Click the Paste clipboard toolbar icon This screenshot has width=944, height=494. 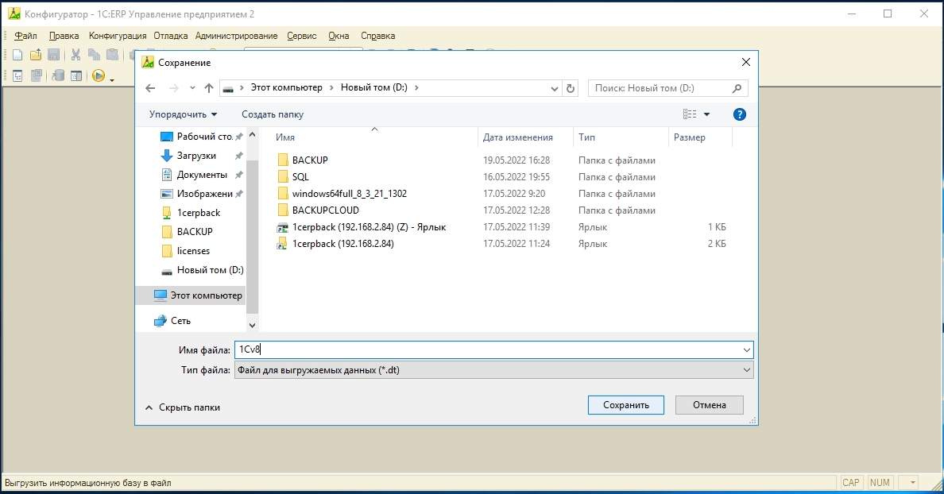tap(112, 56)
